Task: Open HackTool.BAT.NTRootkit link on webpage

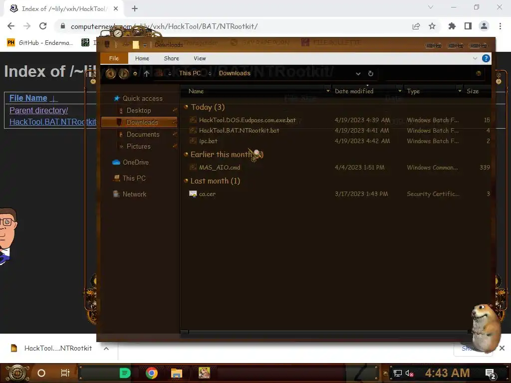Action: tap(53, 122)
